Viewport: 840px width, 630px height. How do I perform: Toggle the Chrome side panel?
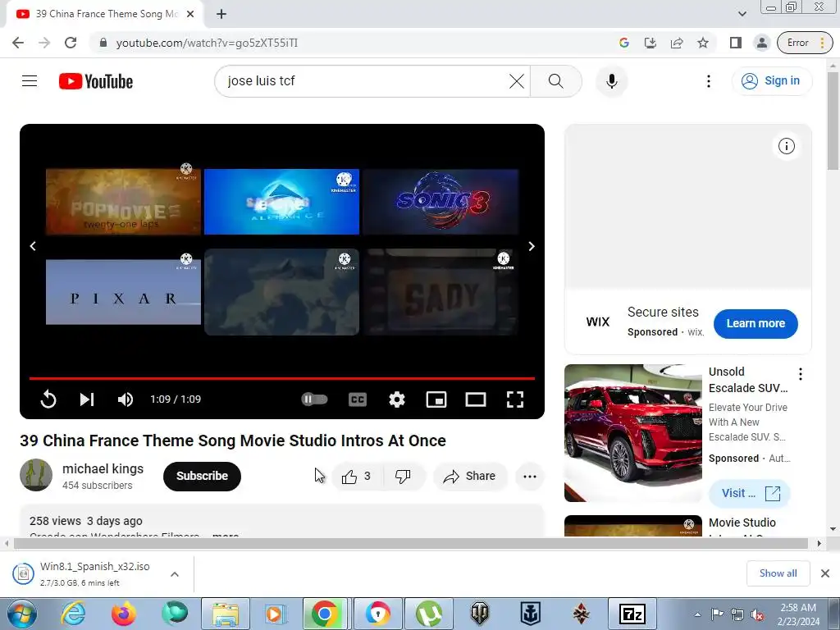736,43
